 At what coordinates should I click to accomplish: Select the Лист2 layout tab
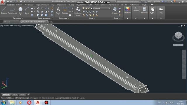(x=22, y=94)
